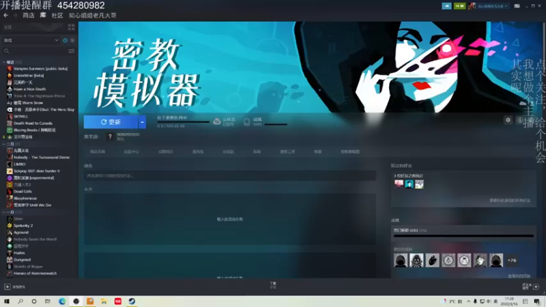This screenshot has width=546, height=307.
Task: Open File Explorer from taskbar
Action: 104,301
